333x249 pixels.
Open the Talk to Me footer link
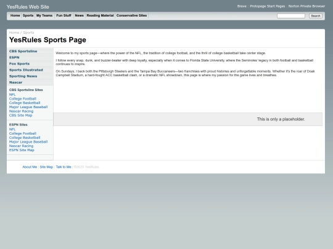pyautogui.click(x=64, y=167)
